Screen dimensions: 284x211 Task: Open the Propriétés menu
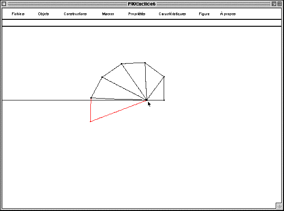(x=136, y=14)
